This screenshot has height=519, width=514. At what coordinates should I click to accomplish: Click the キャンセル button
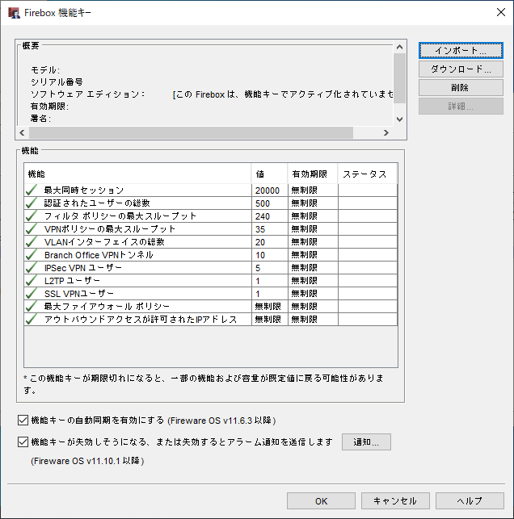point(395,501)
